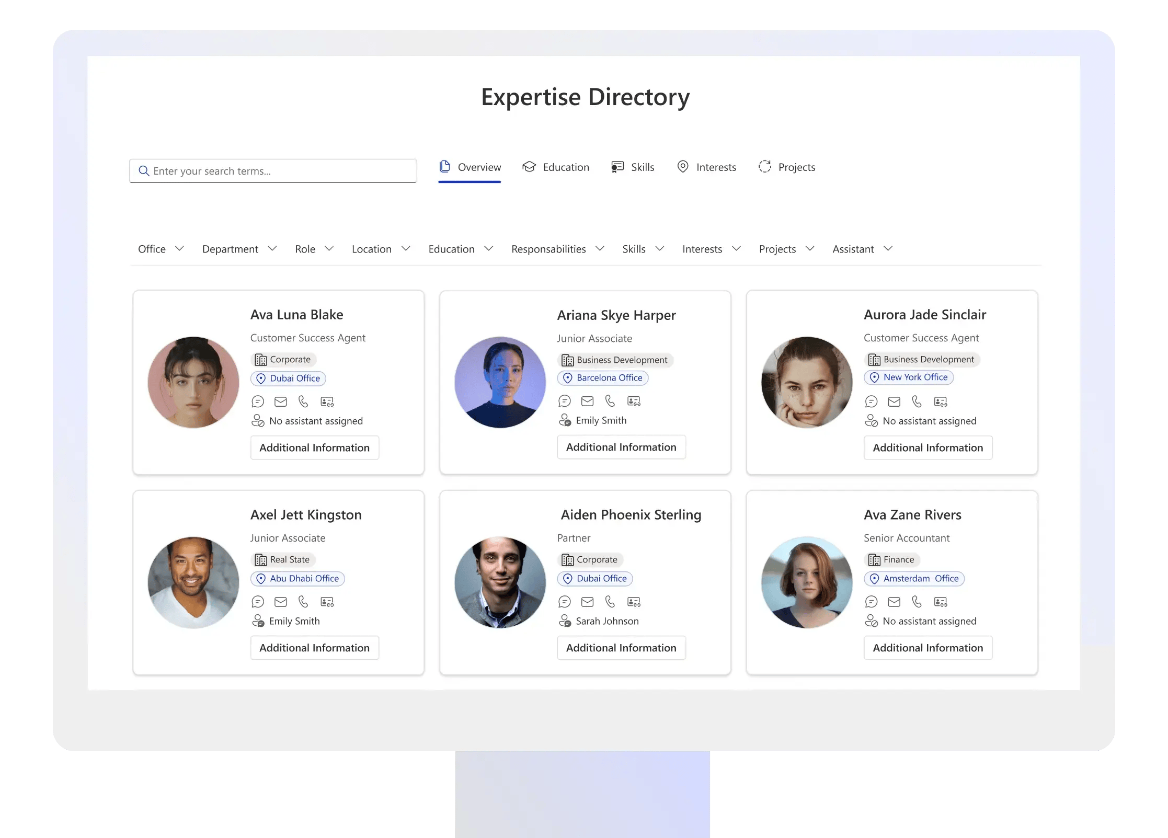Select the New York Office badge
Viewport: 1168px width, 838px height.
pos(909,377)
